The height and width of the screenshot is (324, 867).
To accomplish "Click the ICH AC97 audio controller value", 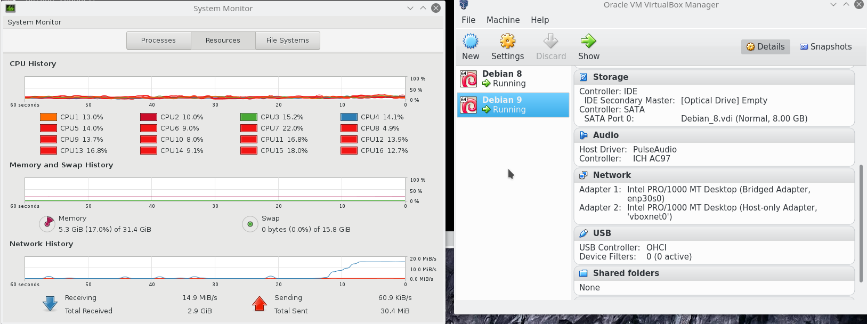I will click(652, 159).
